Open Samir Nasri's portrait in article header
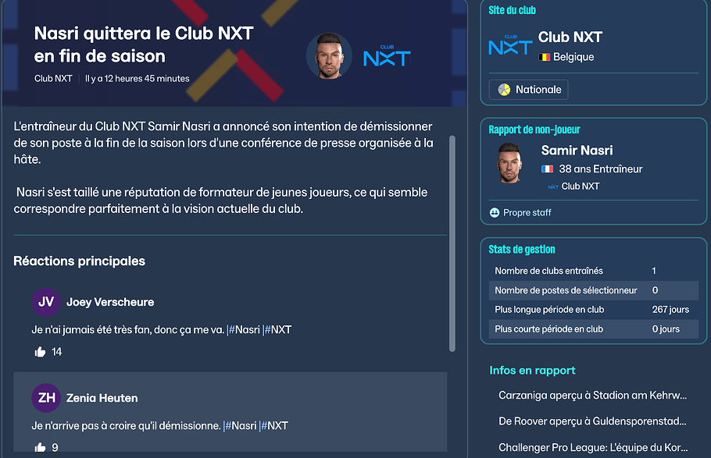Screen dimensions: 711x458 click(x=329, y=55)
